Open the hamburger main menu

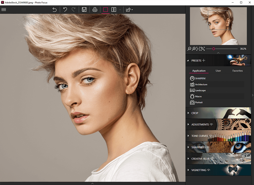click(4, 10)
